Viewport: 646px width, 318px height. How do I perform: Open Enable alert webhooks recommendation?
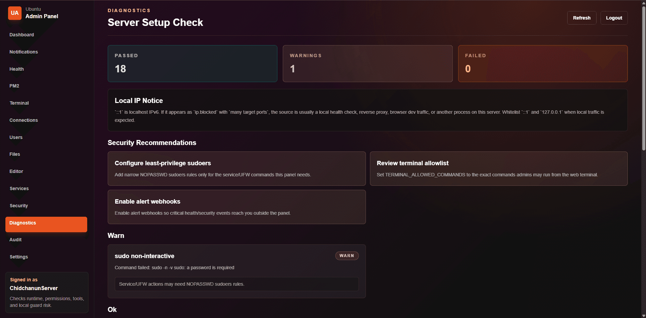pyautogui.click(x=237, y=207)
